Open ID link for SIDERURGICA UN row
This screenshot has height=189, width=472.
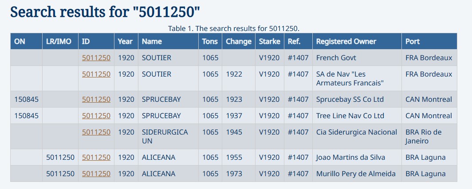tap(96, 132)
